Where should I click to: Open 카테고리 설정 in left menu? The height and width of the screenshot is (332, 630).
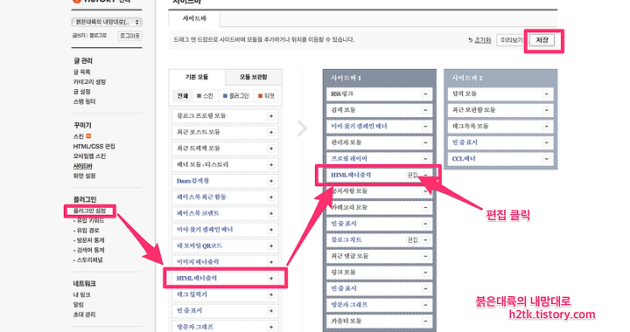pyautogui.click(x=89, y=82)
